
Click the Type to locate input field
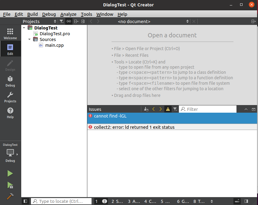point(61,201)
